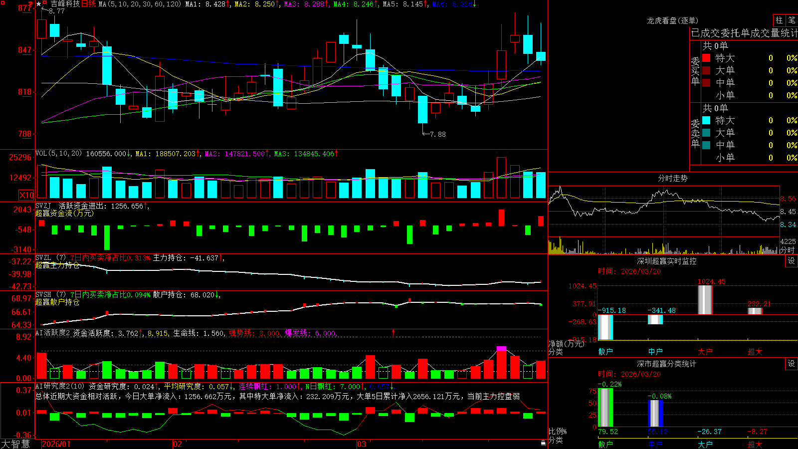The image size is (798, 449).
Task: Click the 2026/01 timeline date marker
Action: pos(56,444)
